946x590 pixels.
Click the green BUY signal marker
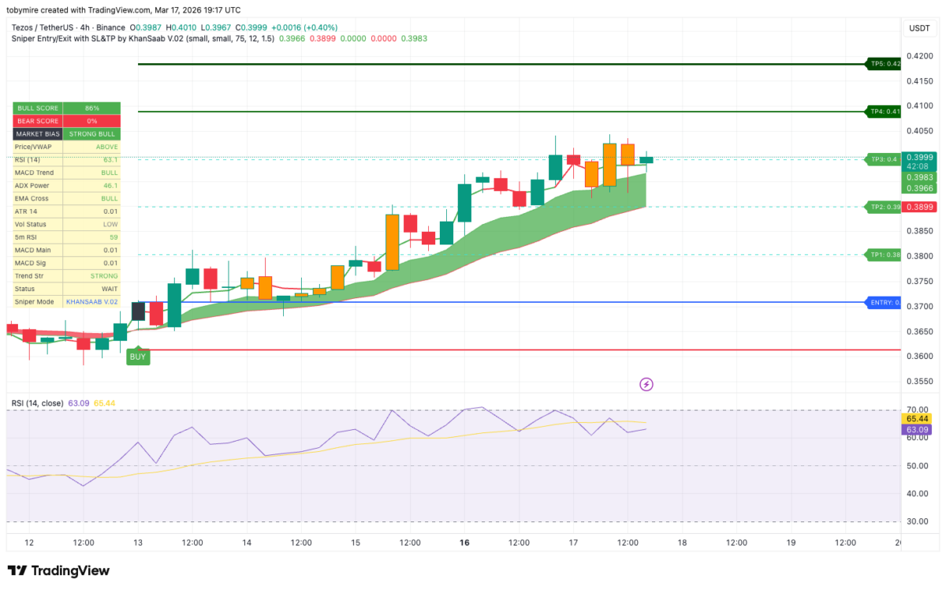pyautogui.click(x=138, y=356)
